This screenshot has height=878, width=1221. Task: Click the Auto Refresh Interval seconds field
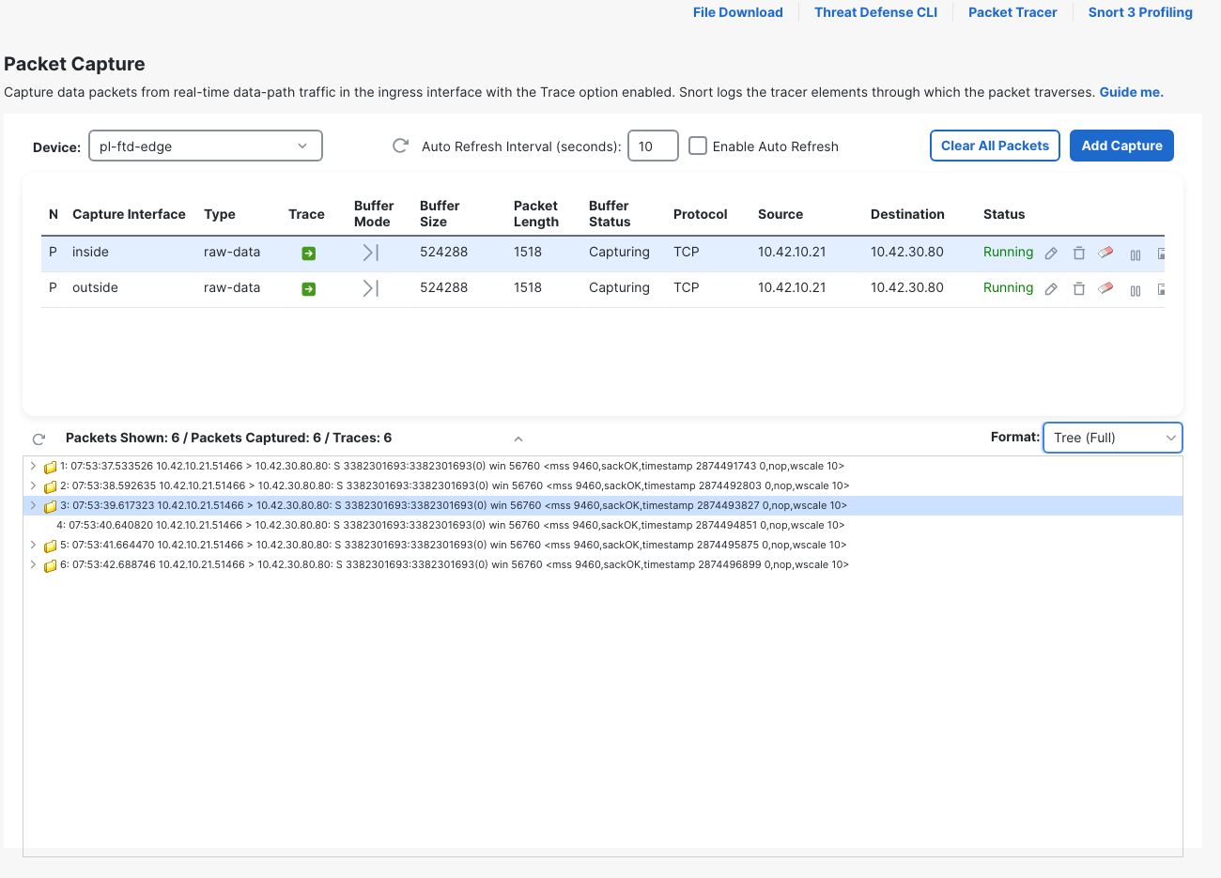pos(653,146)
